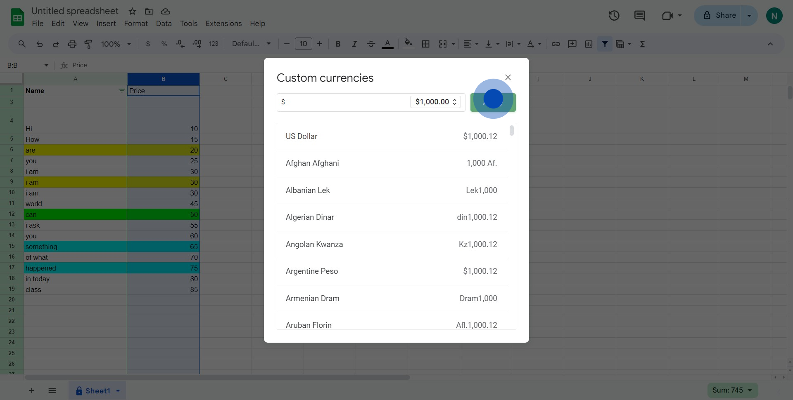Click the version history clock icon
Screen dimensions: 793x400
pyautogui.click(x=614, y=16)
